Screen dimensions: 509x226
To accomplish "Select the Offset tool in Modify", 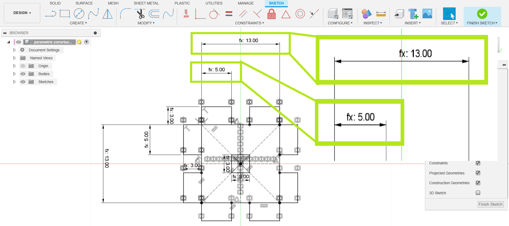I will (x=154, y=14).
